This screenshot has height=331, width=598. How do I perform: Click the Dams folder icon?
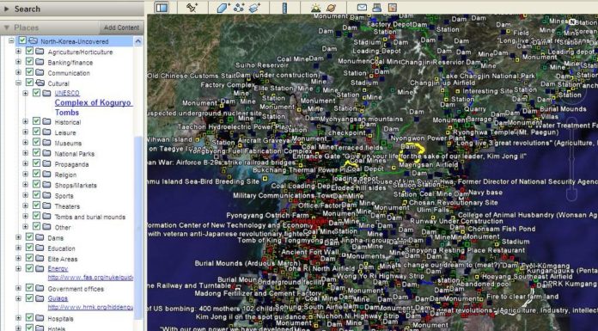40,237
